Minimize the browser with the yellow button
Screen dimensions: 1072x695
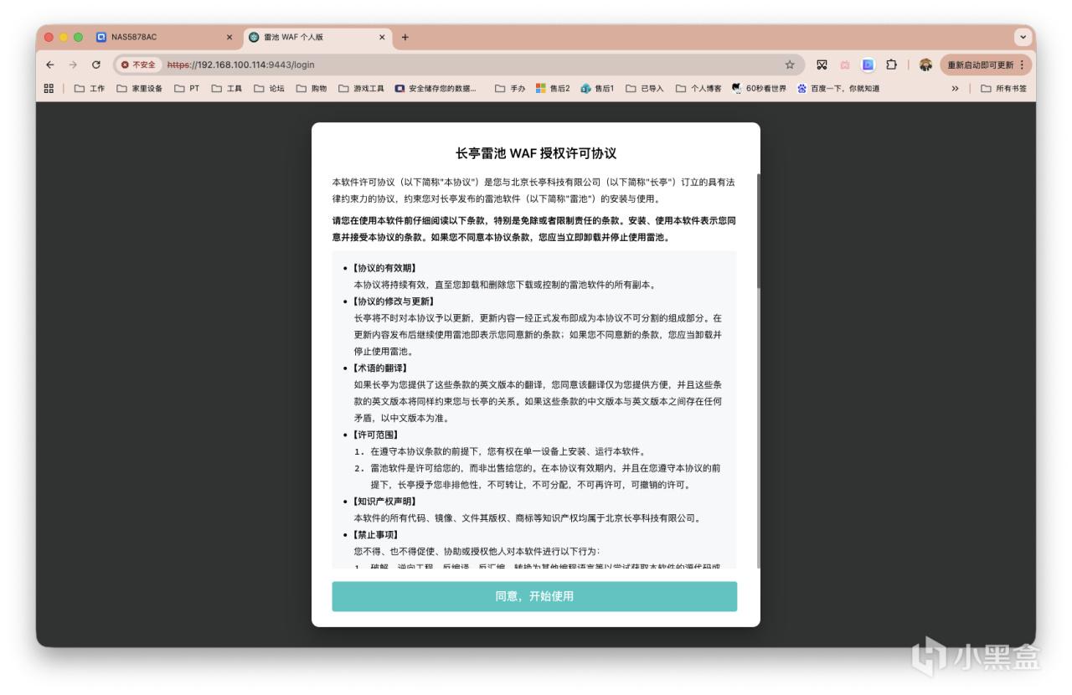click(64, 37)
